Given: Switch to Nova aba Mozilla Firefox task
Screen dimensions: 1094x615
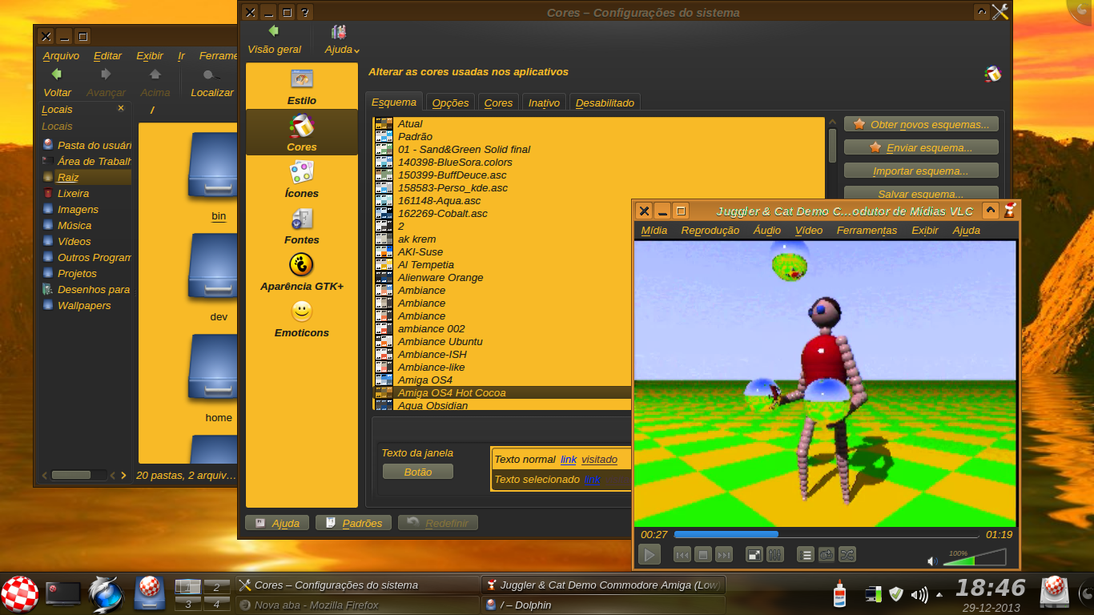Looking at the screenshot, I should (359, 605).
